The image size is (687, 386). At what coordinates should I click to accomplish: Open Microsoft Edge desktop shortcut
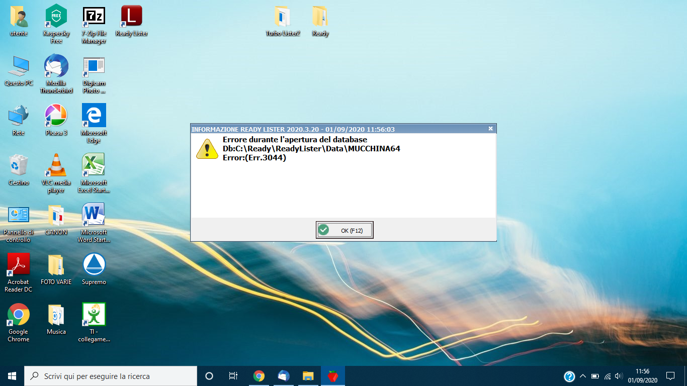click(x=94, y=124)
